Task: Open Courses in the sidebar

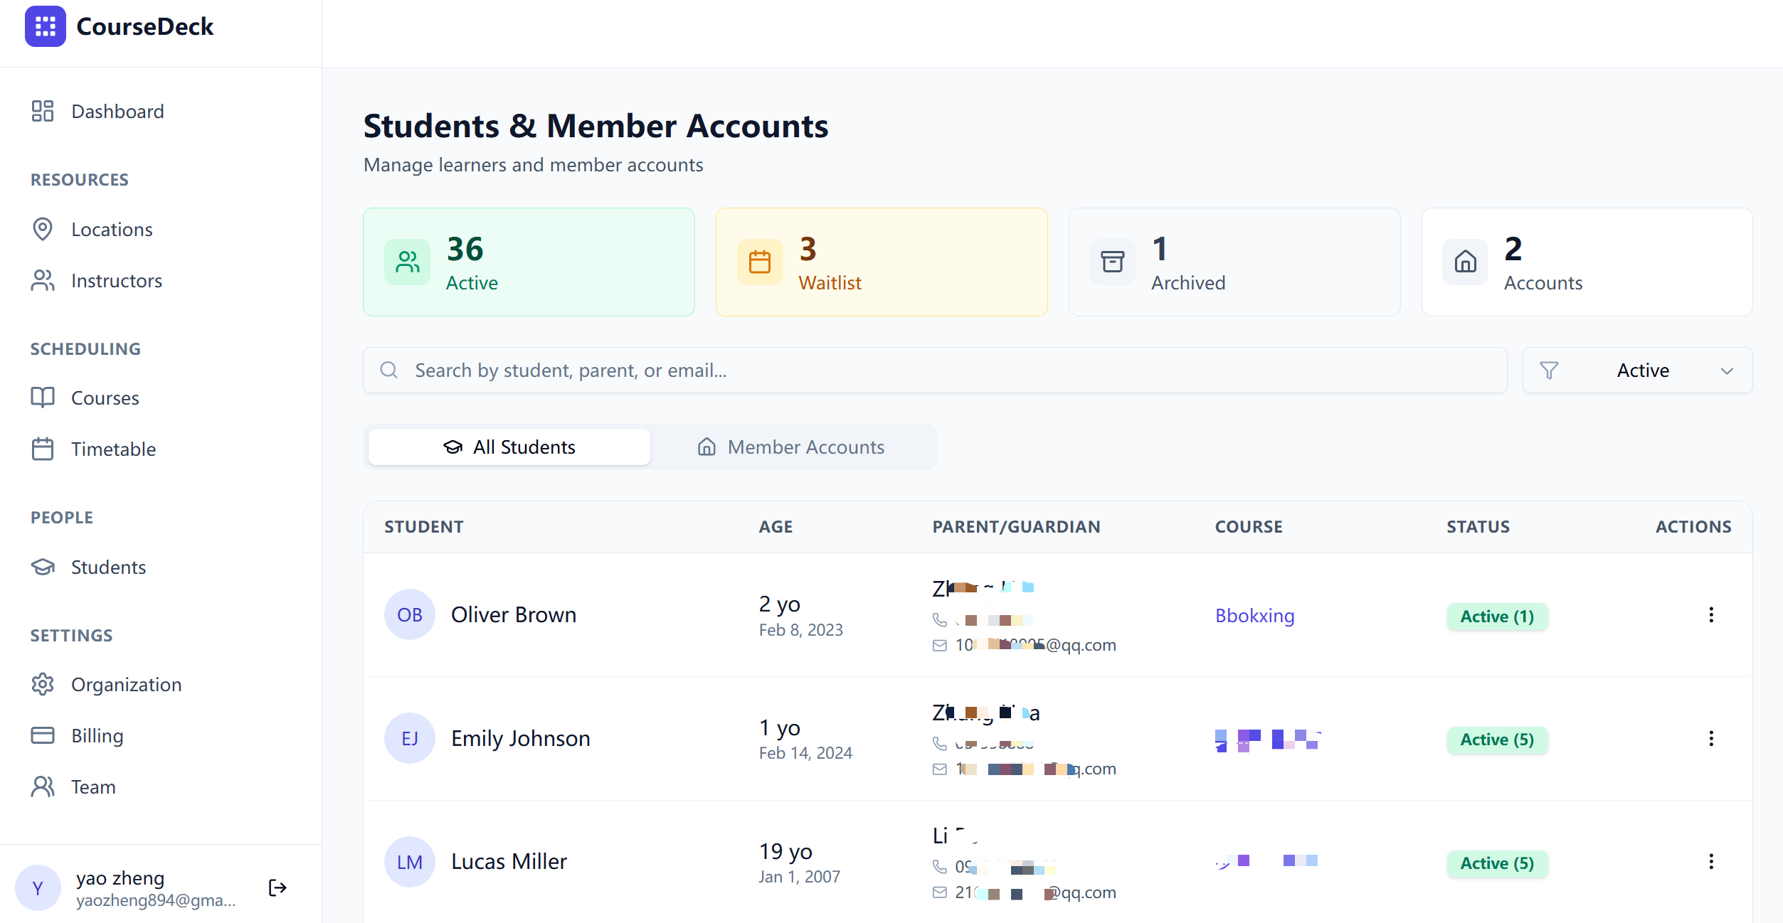Action: (x=105, y=398)
